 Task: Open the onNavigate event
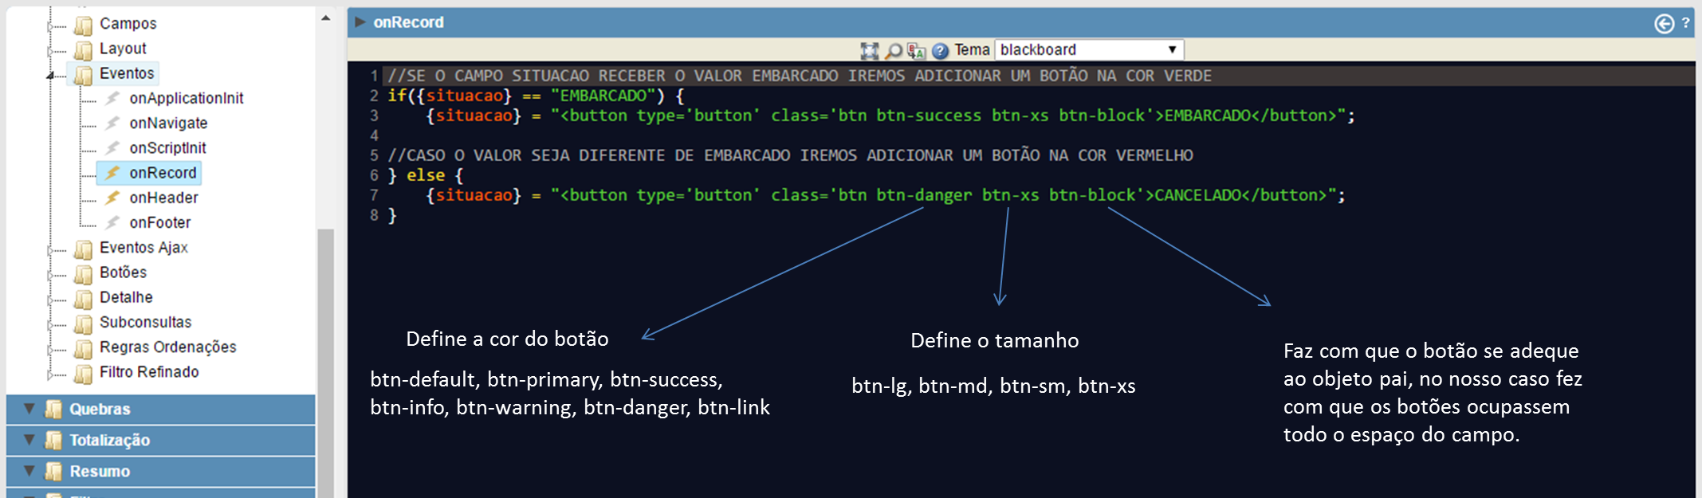coord(168,123)
